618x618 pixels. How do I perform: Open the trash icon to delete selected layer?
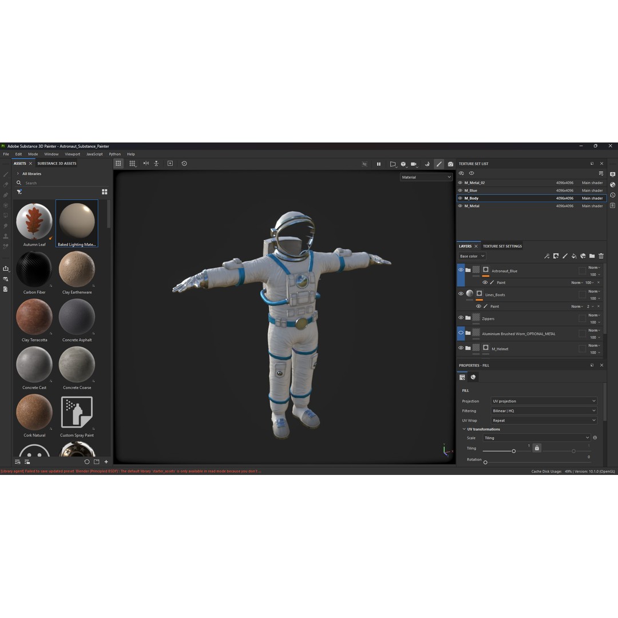(x=601, y=256)
